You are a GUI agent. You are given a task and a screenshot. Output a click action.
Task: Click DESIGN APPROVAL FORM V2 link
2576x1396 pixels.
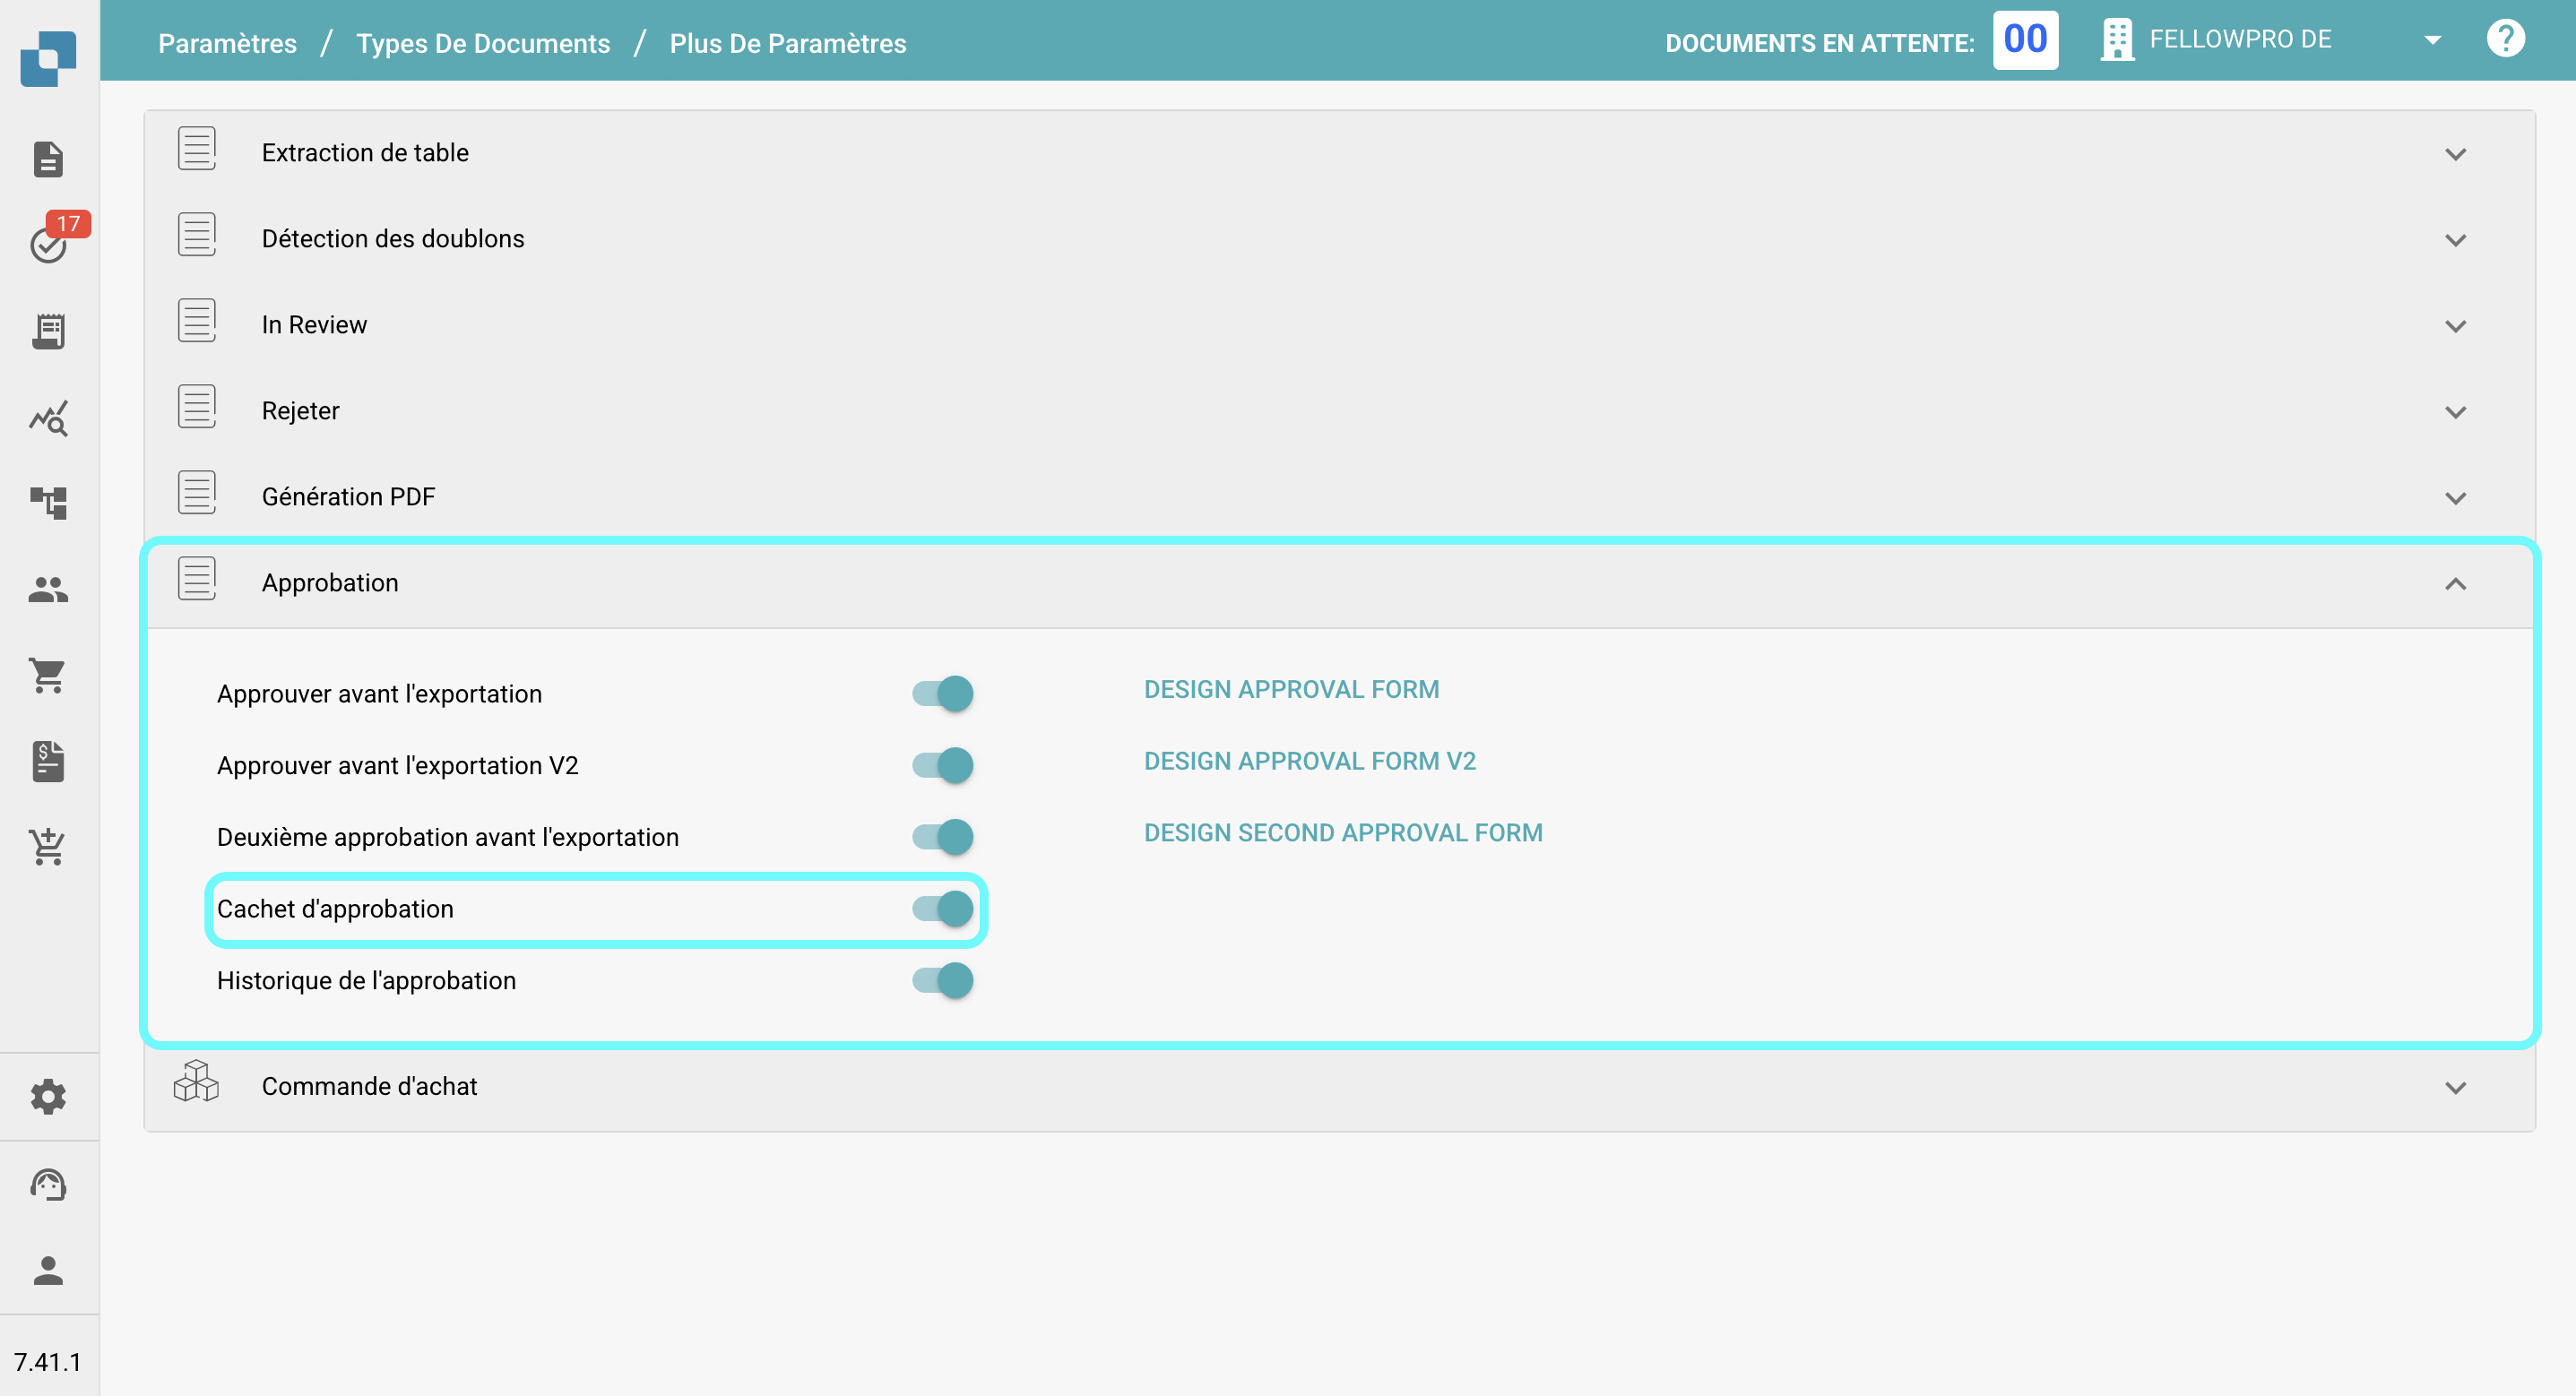click(1309, 761)
